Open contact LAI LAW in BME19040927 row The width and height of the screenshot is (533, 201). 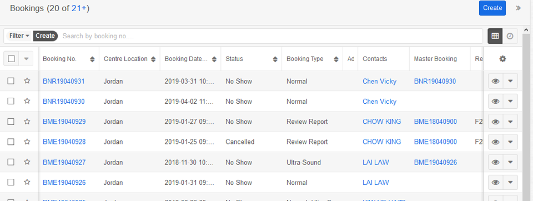pyautogui.click(x=376, y=162)
